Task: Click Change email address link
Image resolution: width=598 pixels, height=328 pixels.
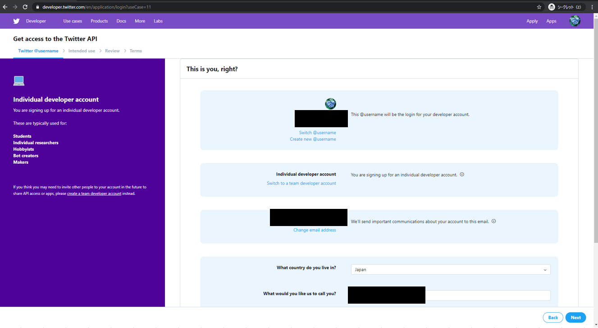Action: [x=315, y=230]
